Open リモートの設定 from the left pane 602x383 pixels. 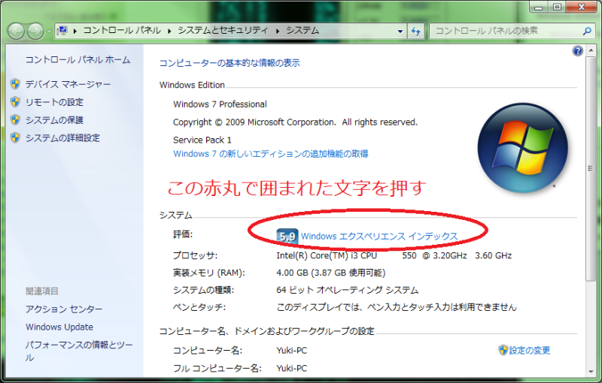[54, 102]
